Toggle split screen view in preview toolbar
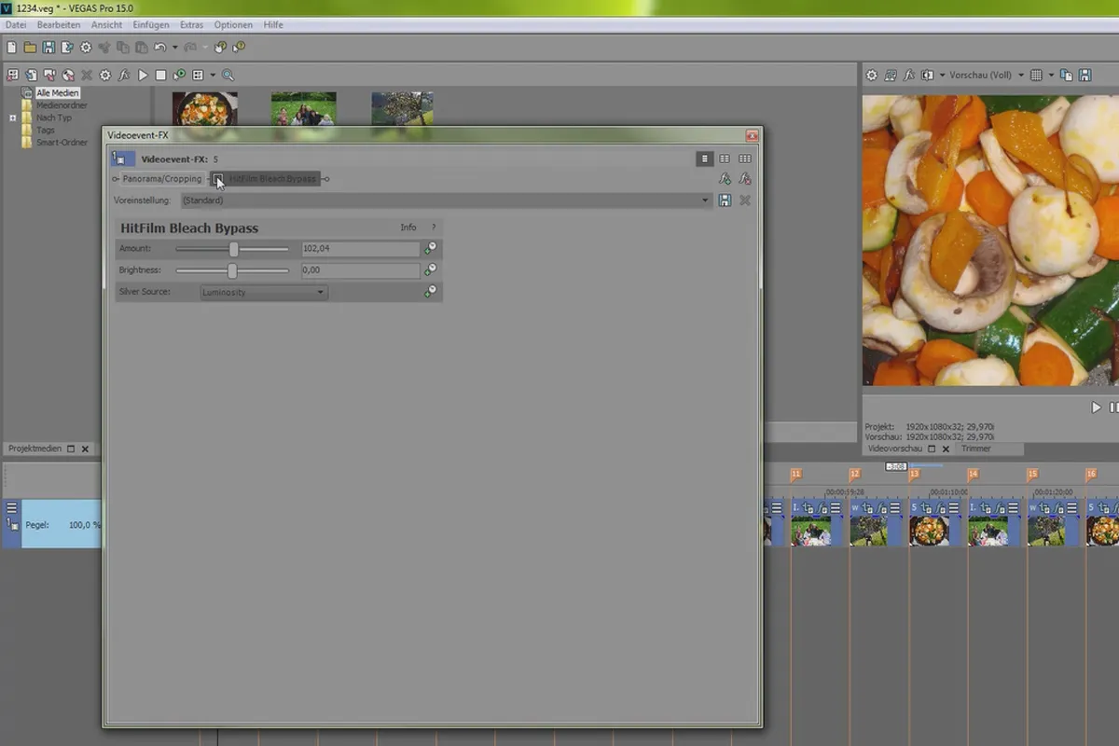 (928, 75)
